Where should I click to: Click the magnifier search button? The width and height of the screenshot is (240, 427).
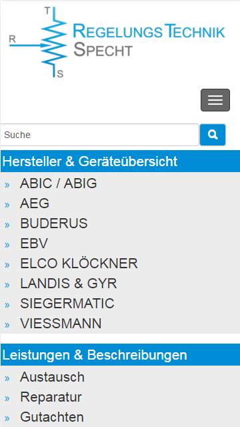(213, 135)
